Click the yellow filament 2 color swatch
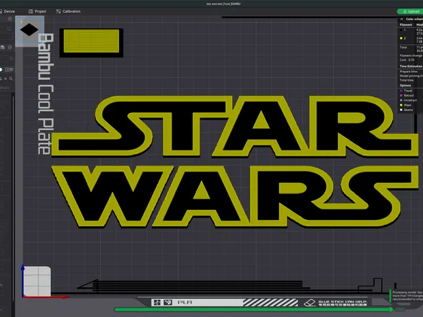Image resolution: width=423 pixels, height=317 pixels. (x=401, y=38)
